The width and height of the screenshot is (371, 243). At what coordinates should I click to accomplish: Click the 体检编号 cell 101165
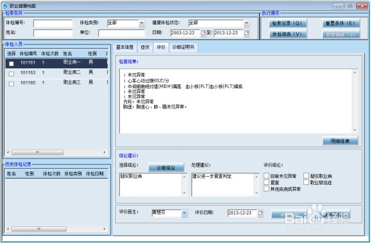click(x=27, y=82)
